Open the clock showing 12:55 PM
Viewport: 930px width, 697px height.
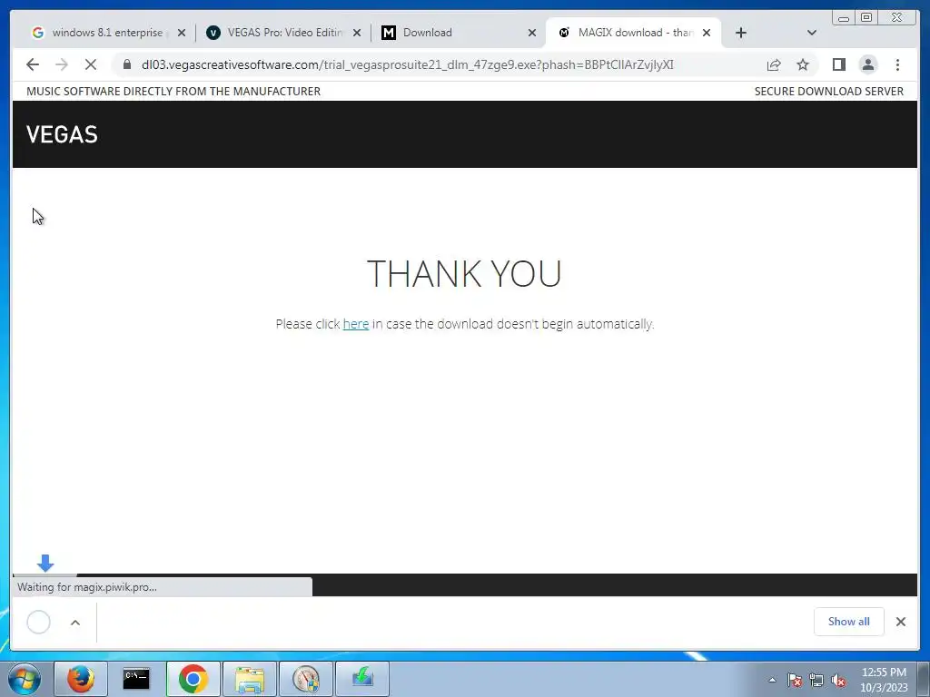(x=884, y=680)
